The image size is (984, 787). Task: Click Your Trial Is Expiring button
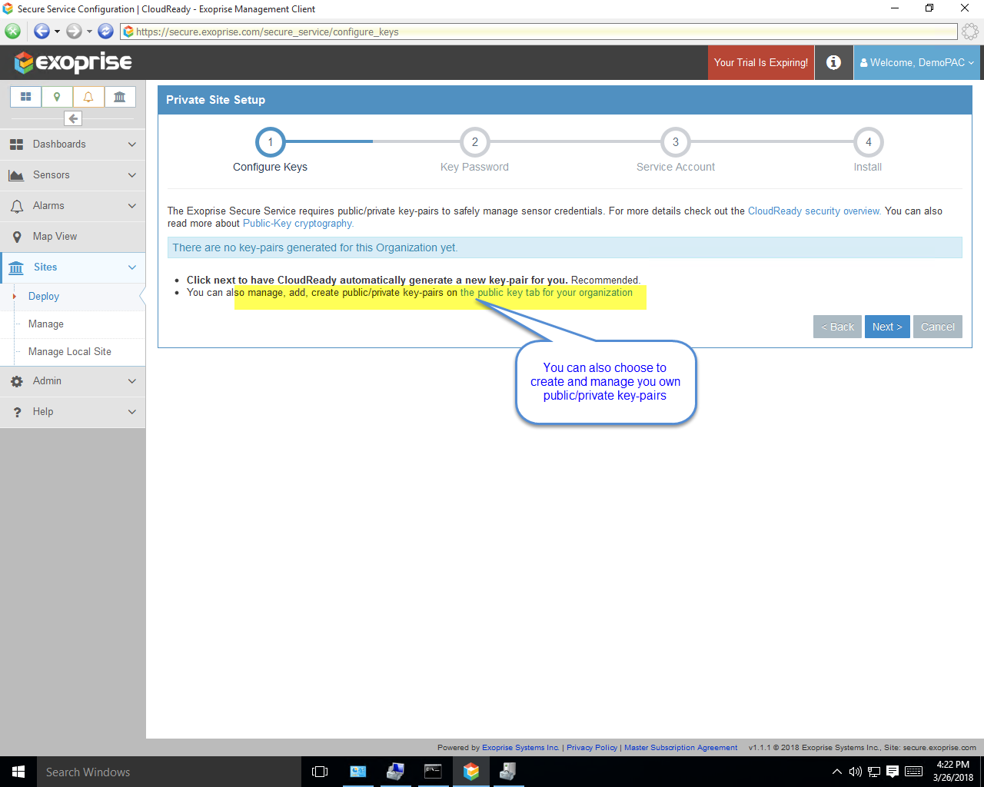761,62
